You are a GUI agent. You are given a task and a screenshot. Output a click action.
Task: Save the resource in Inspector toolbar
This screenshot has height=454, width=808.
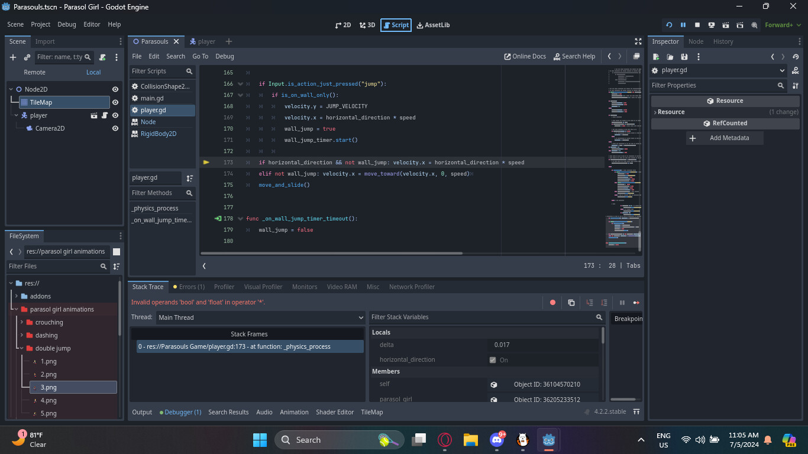684,57
